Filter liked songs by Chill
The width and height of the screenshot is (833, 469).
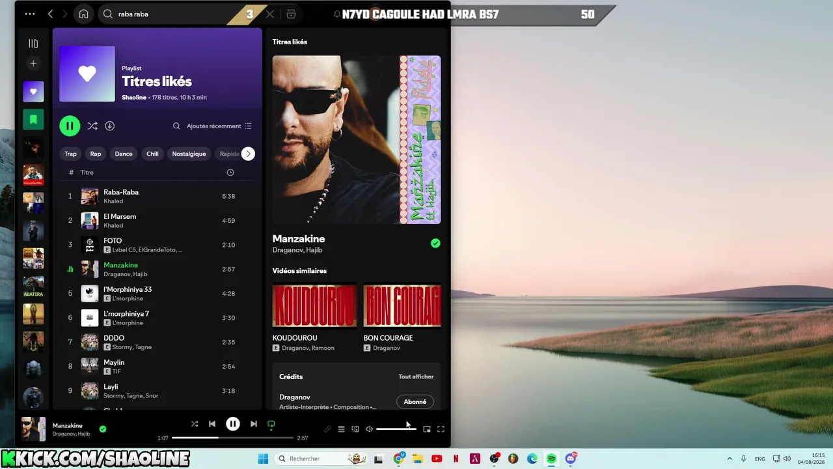tap(152, 154)
